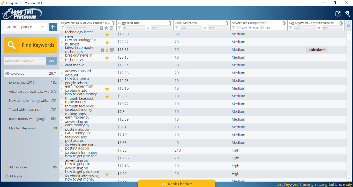Image resolution: width=353 pixels, height=187 pixels.
Task: Click the Advertiser Competition help icon
Action: (x=284, y=23)
